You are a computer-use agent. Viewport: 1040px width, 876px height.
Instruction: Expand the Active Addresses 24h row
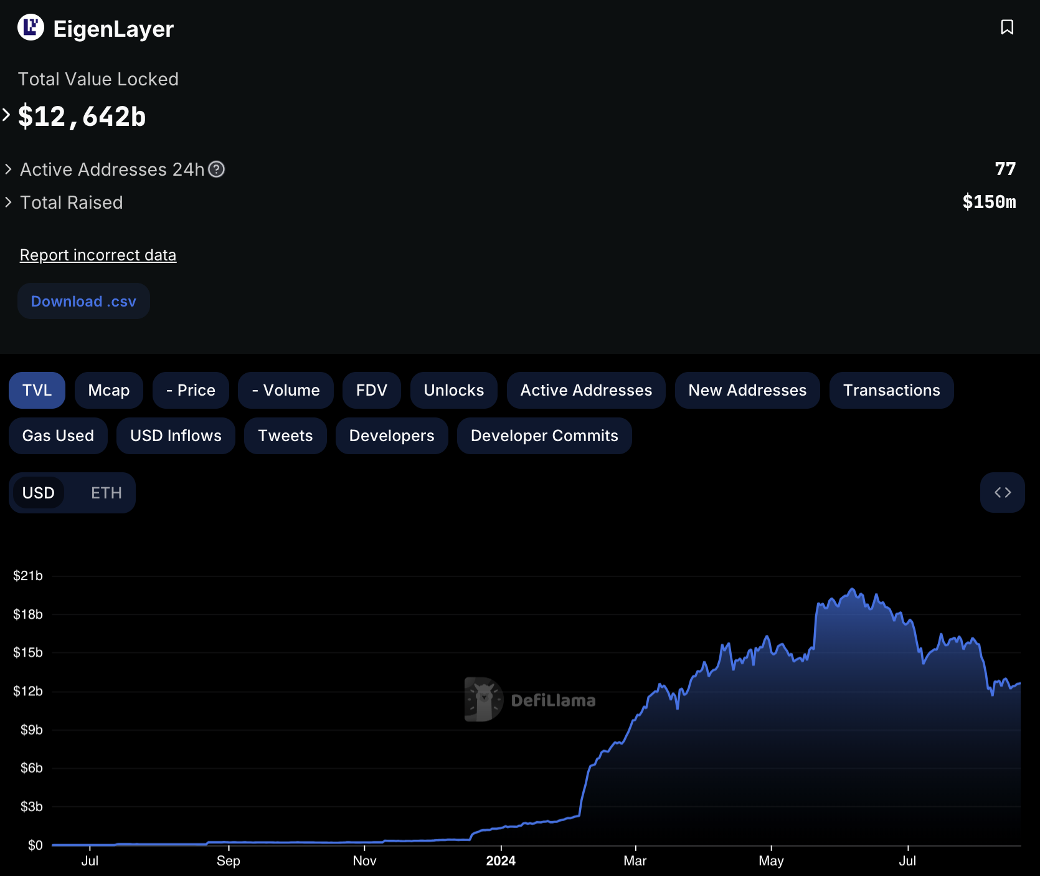[x=8, y=169]
